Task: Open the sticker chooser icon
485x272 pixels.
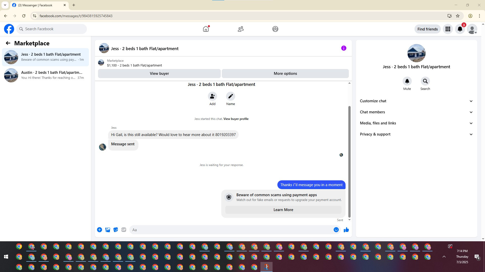Action: [x=116, y=230]
